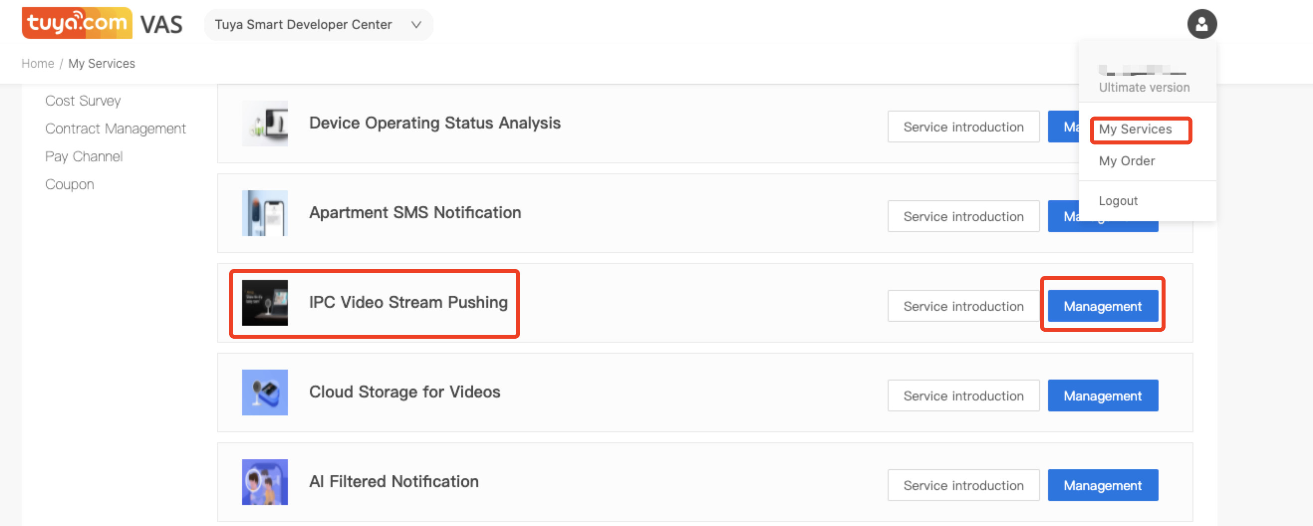1313x526 pixels.
Task: Open Service introduction for AI Filtered Notification
Action: [x=963, y=486]
